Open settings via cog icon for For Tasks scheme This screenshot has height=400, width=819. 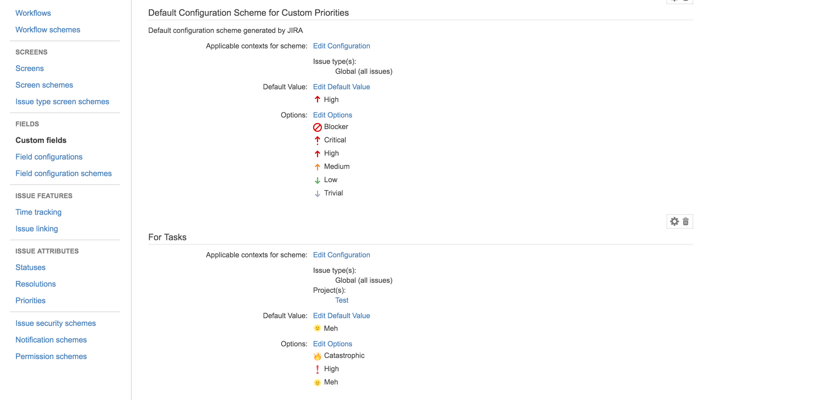674,221
